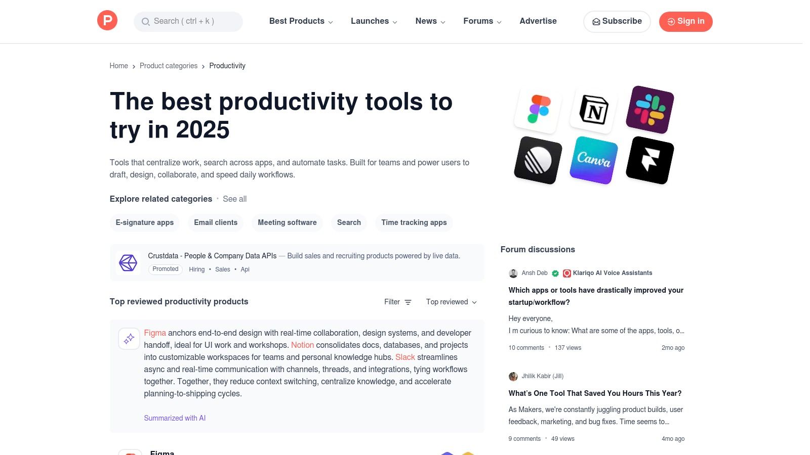Screen dimensions: 810x455
Task: Click the Crustdata logo icon
Action: tap(128, 262)
